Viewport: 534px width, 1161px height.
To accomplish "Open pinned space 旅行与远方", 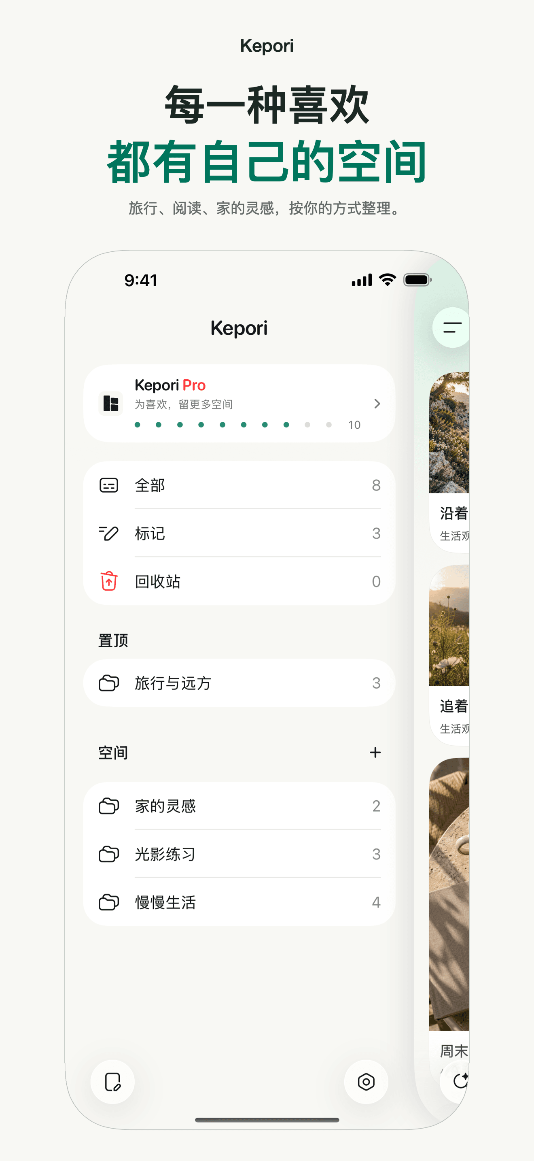I will pos(239,683).
